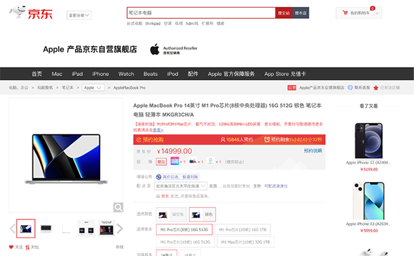
Task: Open App Store 充值卡 nav tab
Action: click(x=285, y=74)
